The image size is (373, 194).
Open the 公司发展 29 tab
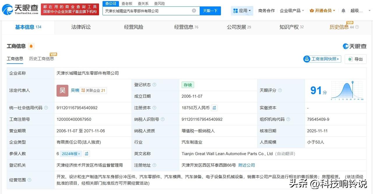[239, 27]
